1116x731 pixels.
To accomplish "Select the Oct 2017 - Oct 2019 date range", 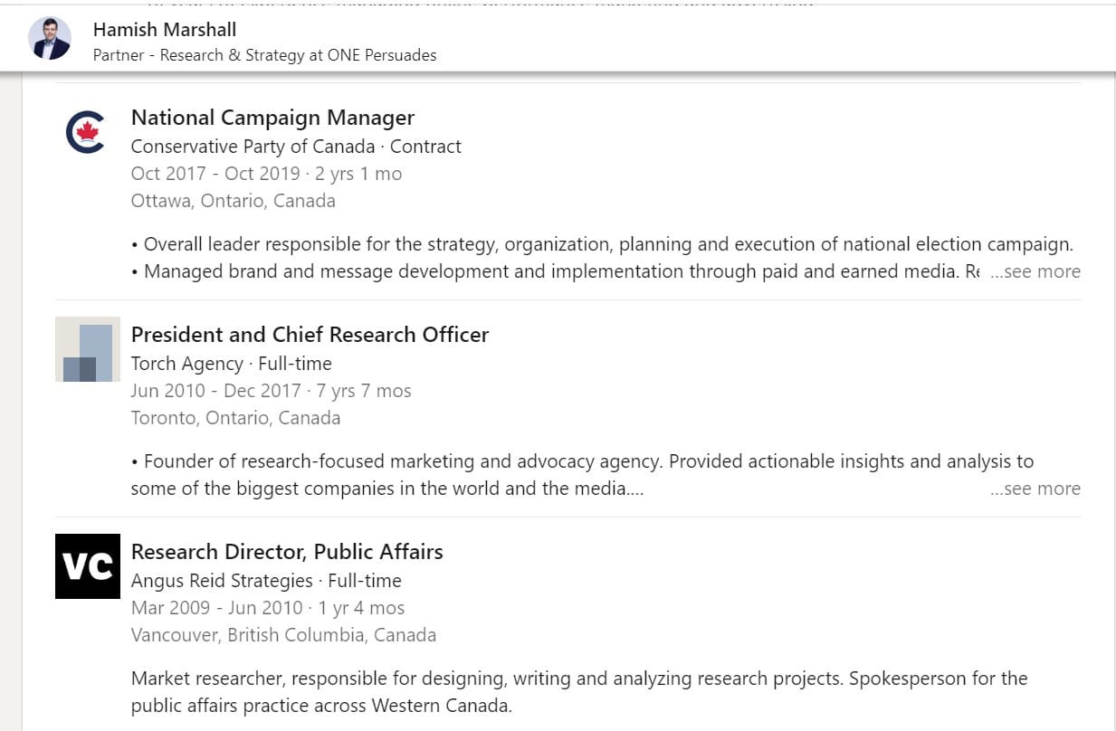I will [x=217, y=174].
